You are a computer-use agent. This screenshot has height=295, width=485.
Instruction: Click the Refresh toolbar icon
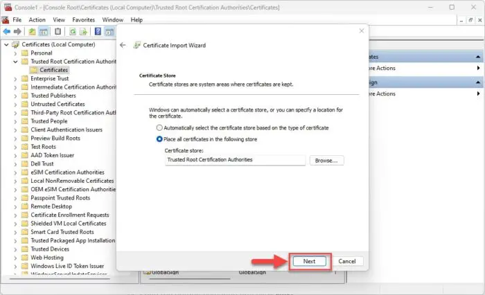pos(72,31)
